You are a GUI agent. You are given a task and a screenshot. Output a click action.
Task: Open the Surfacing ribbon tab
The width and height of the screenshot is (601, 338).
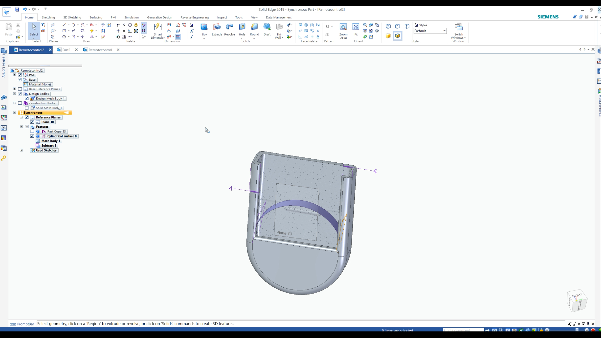tap(96, 17)
